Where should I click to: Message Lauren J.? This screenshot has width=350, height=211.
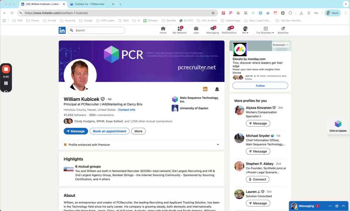[258, 203]
